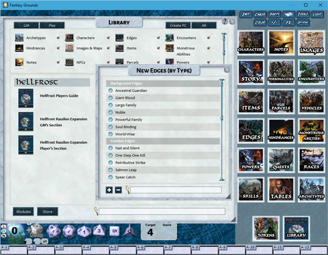Click the New Edges search field
This screenshot has width=328, height=255.
pyautogui.click(x=175, y=190)
